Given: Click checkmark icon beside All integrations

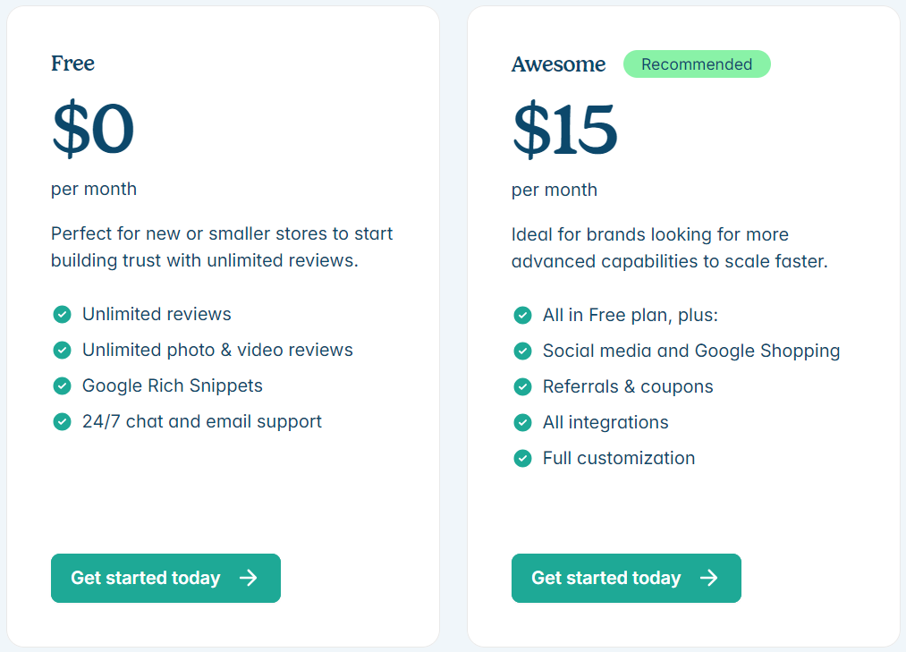Looking at the screenshot, I should (522, 422).
